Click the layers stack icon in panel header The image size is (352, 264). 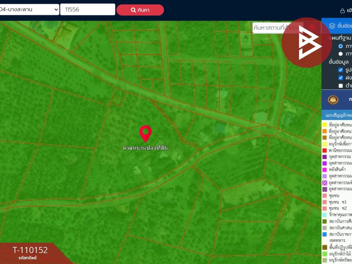pyautogui.click(x=332, y=26)
